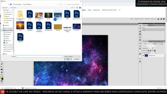Open the Character panel T icon
This screenshot has width=167, height=94.
pos(140,37)
